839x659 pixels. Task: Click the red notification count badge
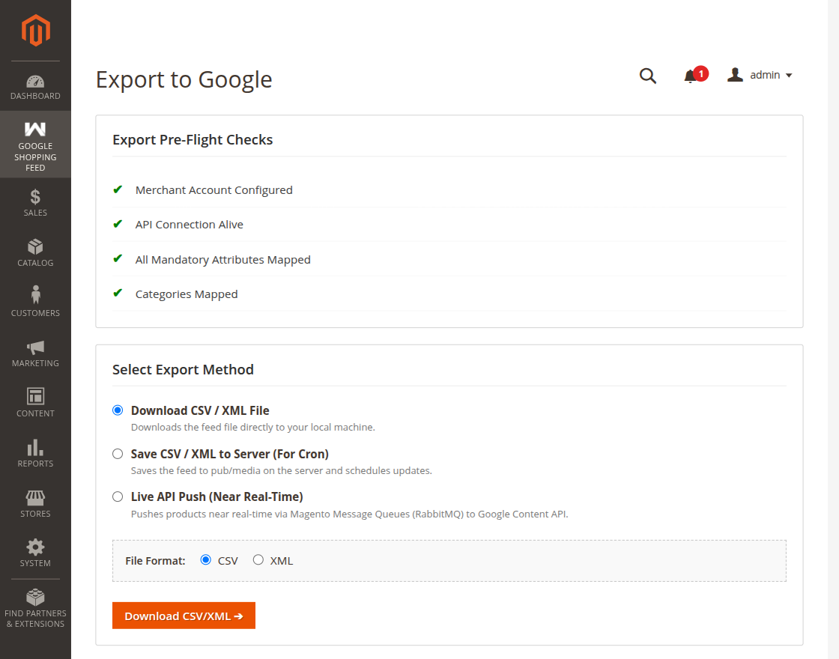click(701, 74)
